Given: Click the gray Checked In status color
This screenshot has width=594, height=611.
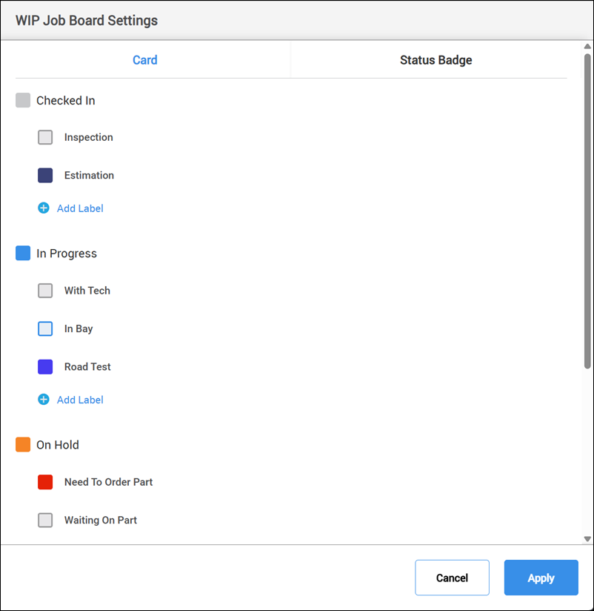Looking at the screenshot, I should click(22, 100).
